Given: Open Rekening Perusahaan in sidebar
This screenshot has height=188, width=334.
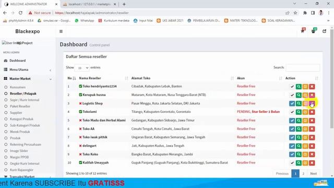Looking at the screenshot, I should (26, 145).
